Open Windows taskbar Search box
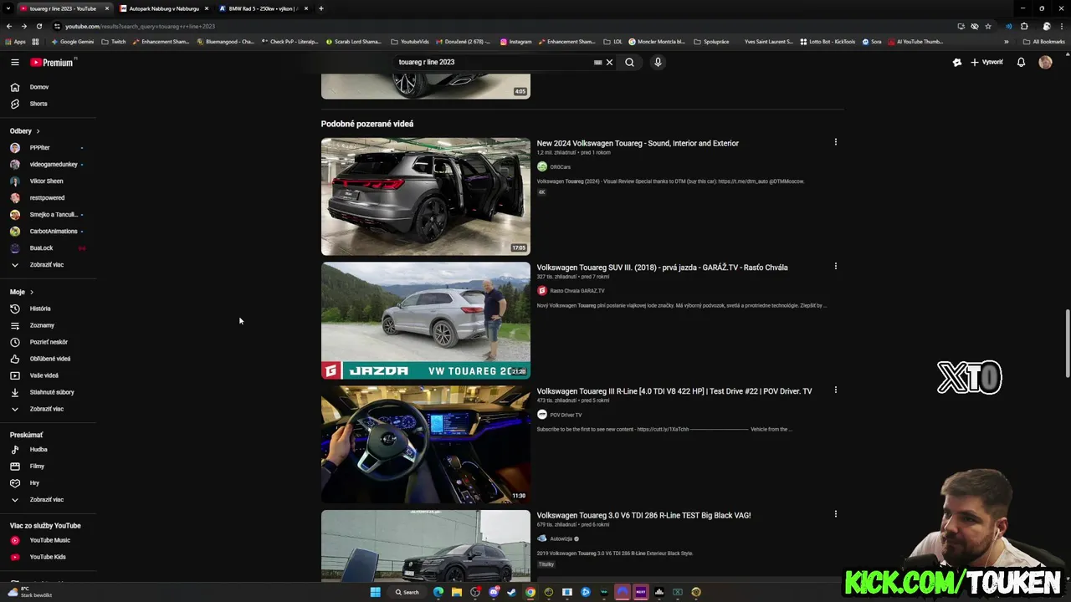This screenshot has width=1071, height=602. pos(407,592)
